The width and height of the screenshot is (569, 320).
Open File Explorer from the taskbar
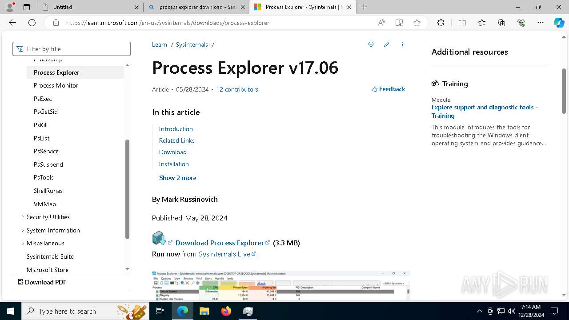click(204, 311)
